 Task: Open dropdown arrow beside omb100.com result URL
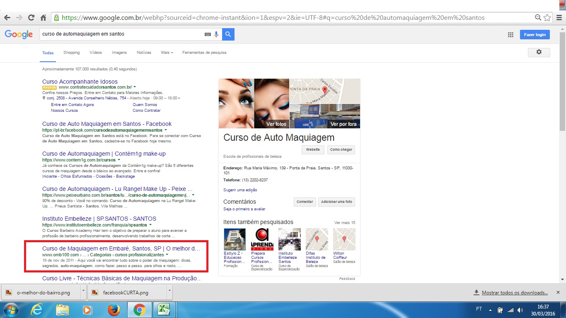pos(167,255)
